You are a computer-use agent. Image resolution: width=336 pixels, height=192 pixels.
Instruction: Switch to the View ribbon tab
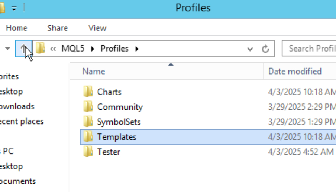point(97,28)
